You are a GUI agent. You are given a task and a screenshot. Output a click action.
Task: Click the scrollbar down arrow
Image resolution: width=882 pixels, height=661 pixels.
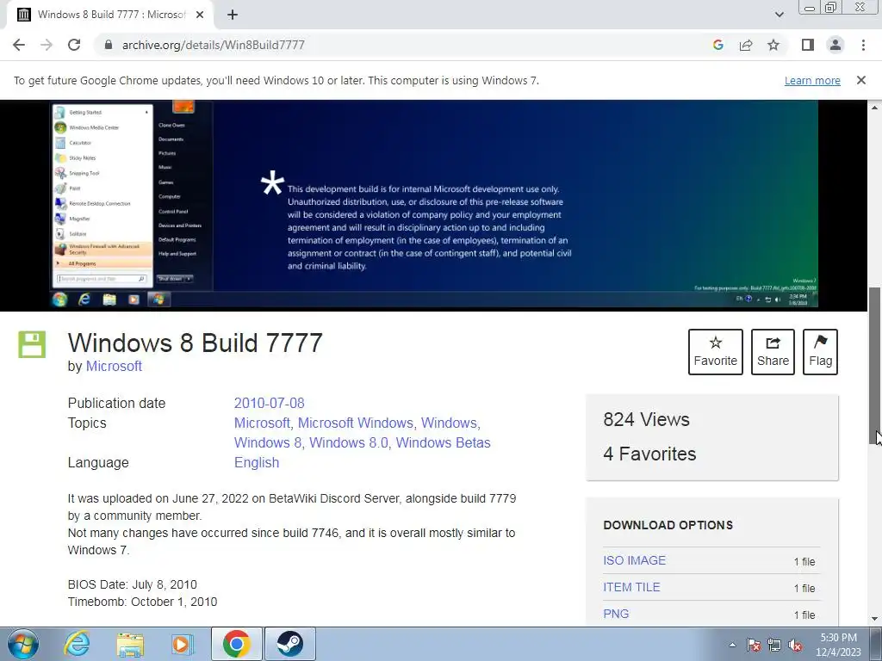[x=875, y=619]
